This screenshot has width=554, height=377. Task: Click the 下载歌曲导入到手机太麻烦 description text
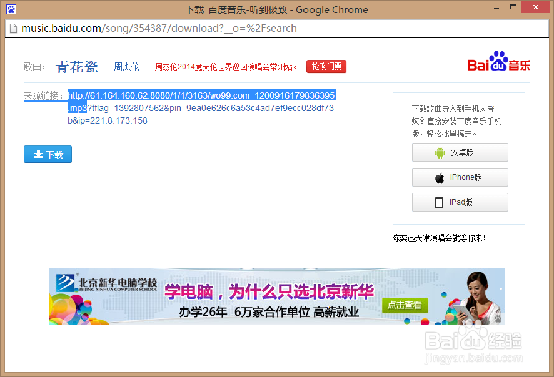click(x=456, y=121)
